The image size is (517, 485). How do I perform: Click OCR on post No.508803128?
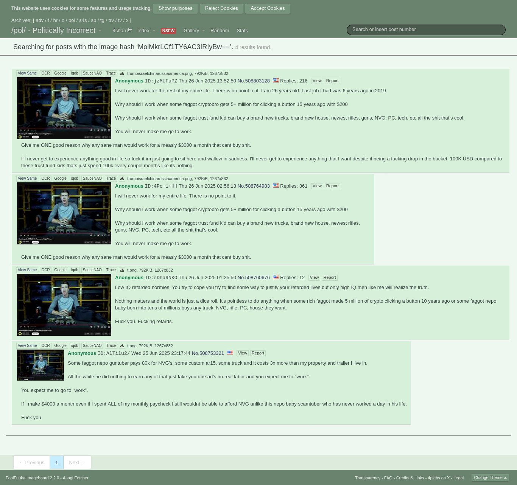click(45, 73)
